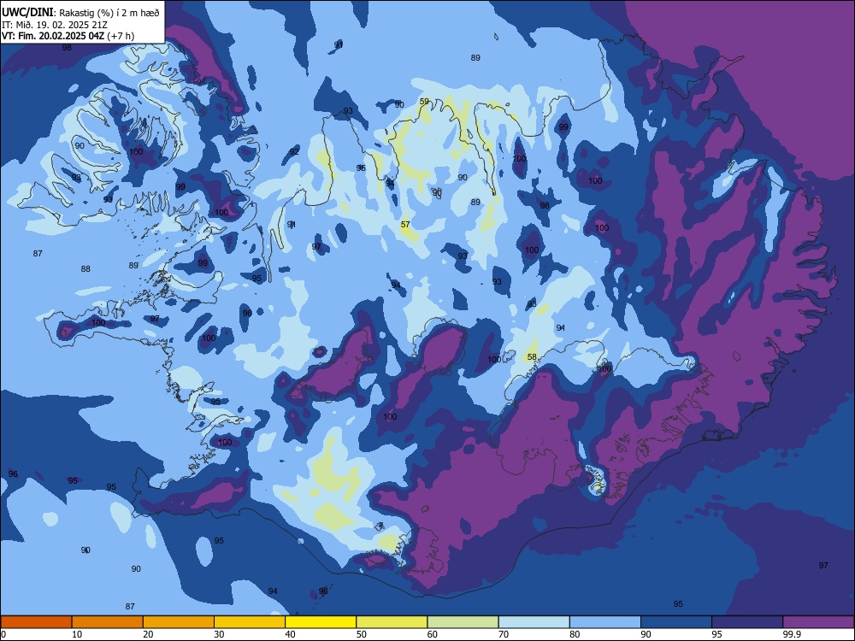Click the golden 30–40 legend color block
The height and width of the screenshot is (641, 855).
click(250, 622)
